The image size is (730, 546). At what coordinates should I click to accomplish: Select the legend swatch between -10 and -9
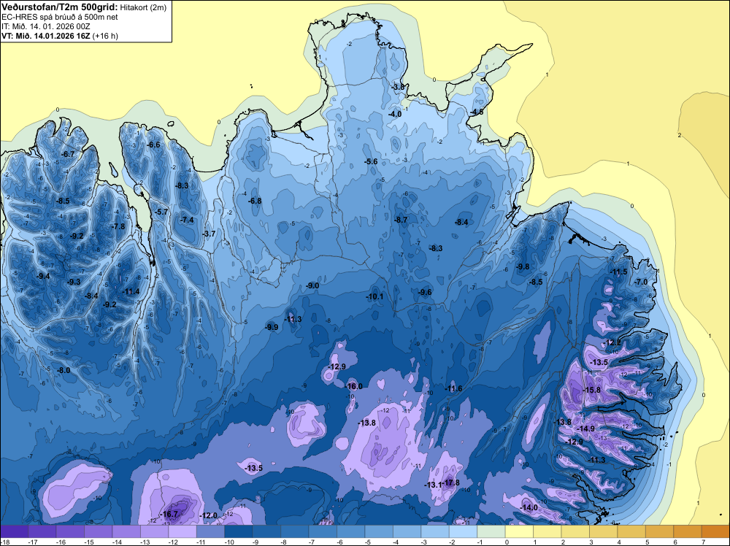click(239, 531)
